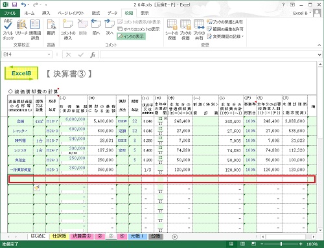Open the thesaurus (類義語辞典) tool
The height and width of the screenshot is (248, 324).
click(35, 30)
